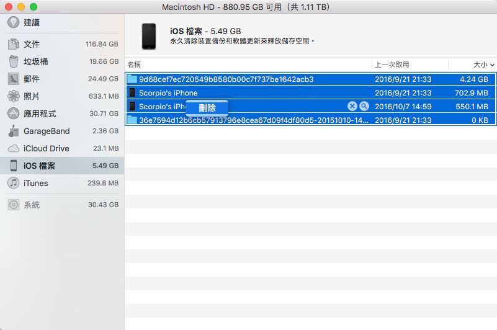Click the phone icon of 550.1 MB Scorpio's iPhone

132,106
